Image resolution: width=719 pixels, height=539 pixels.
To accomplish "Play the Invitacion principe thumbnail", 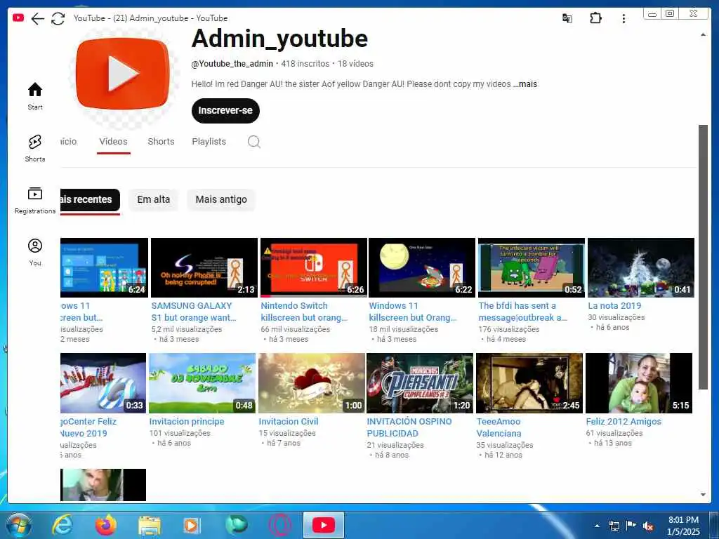I will [202, 383].
